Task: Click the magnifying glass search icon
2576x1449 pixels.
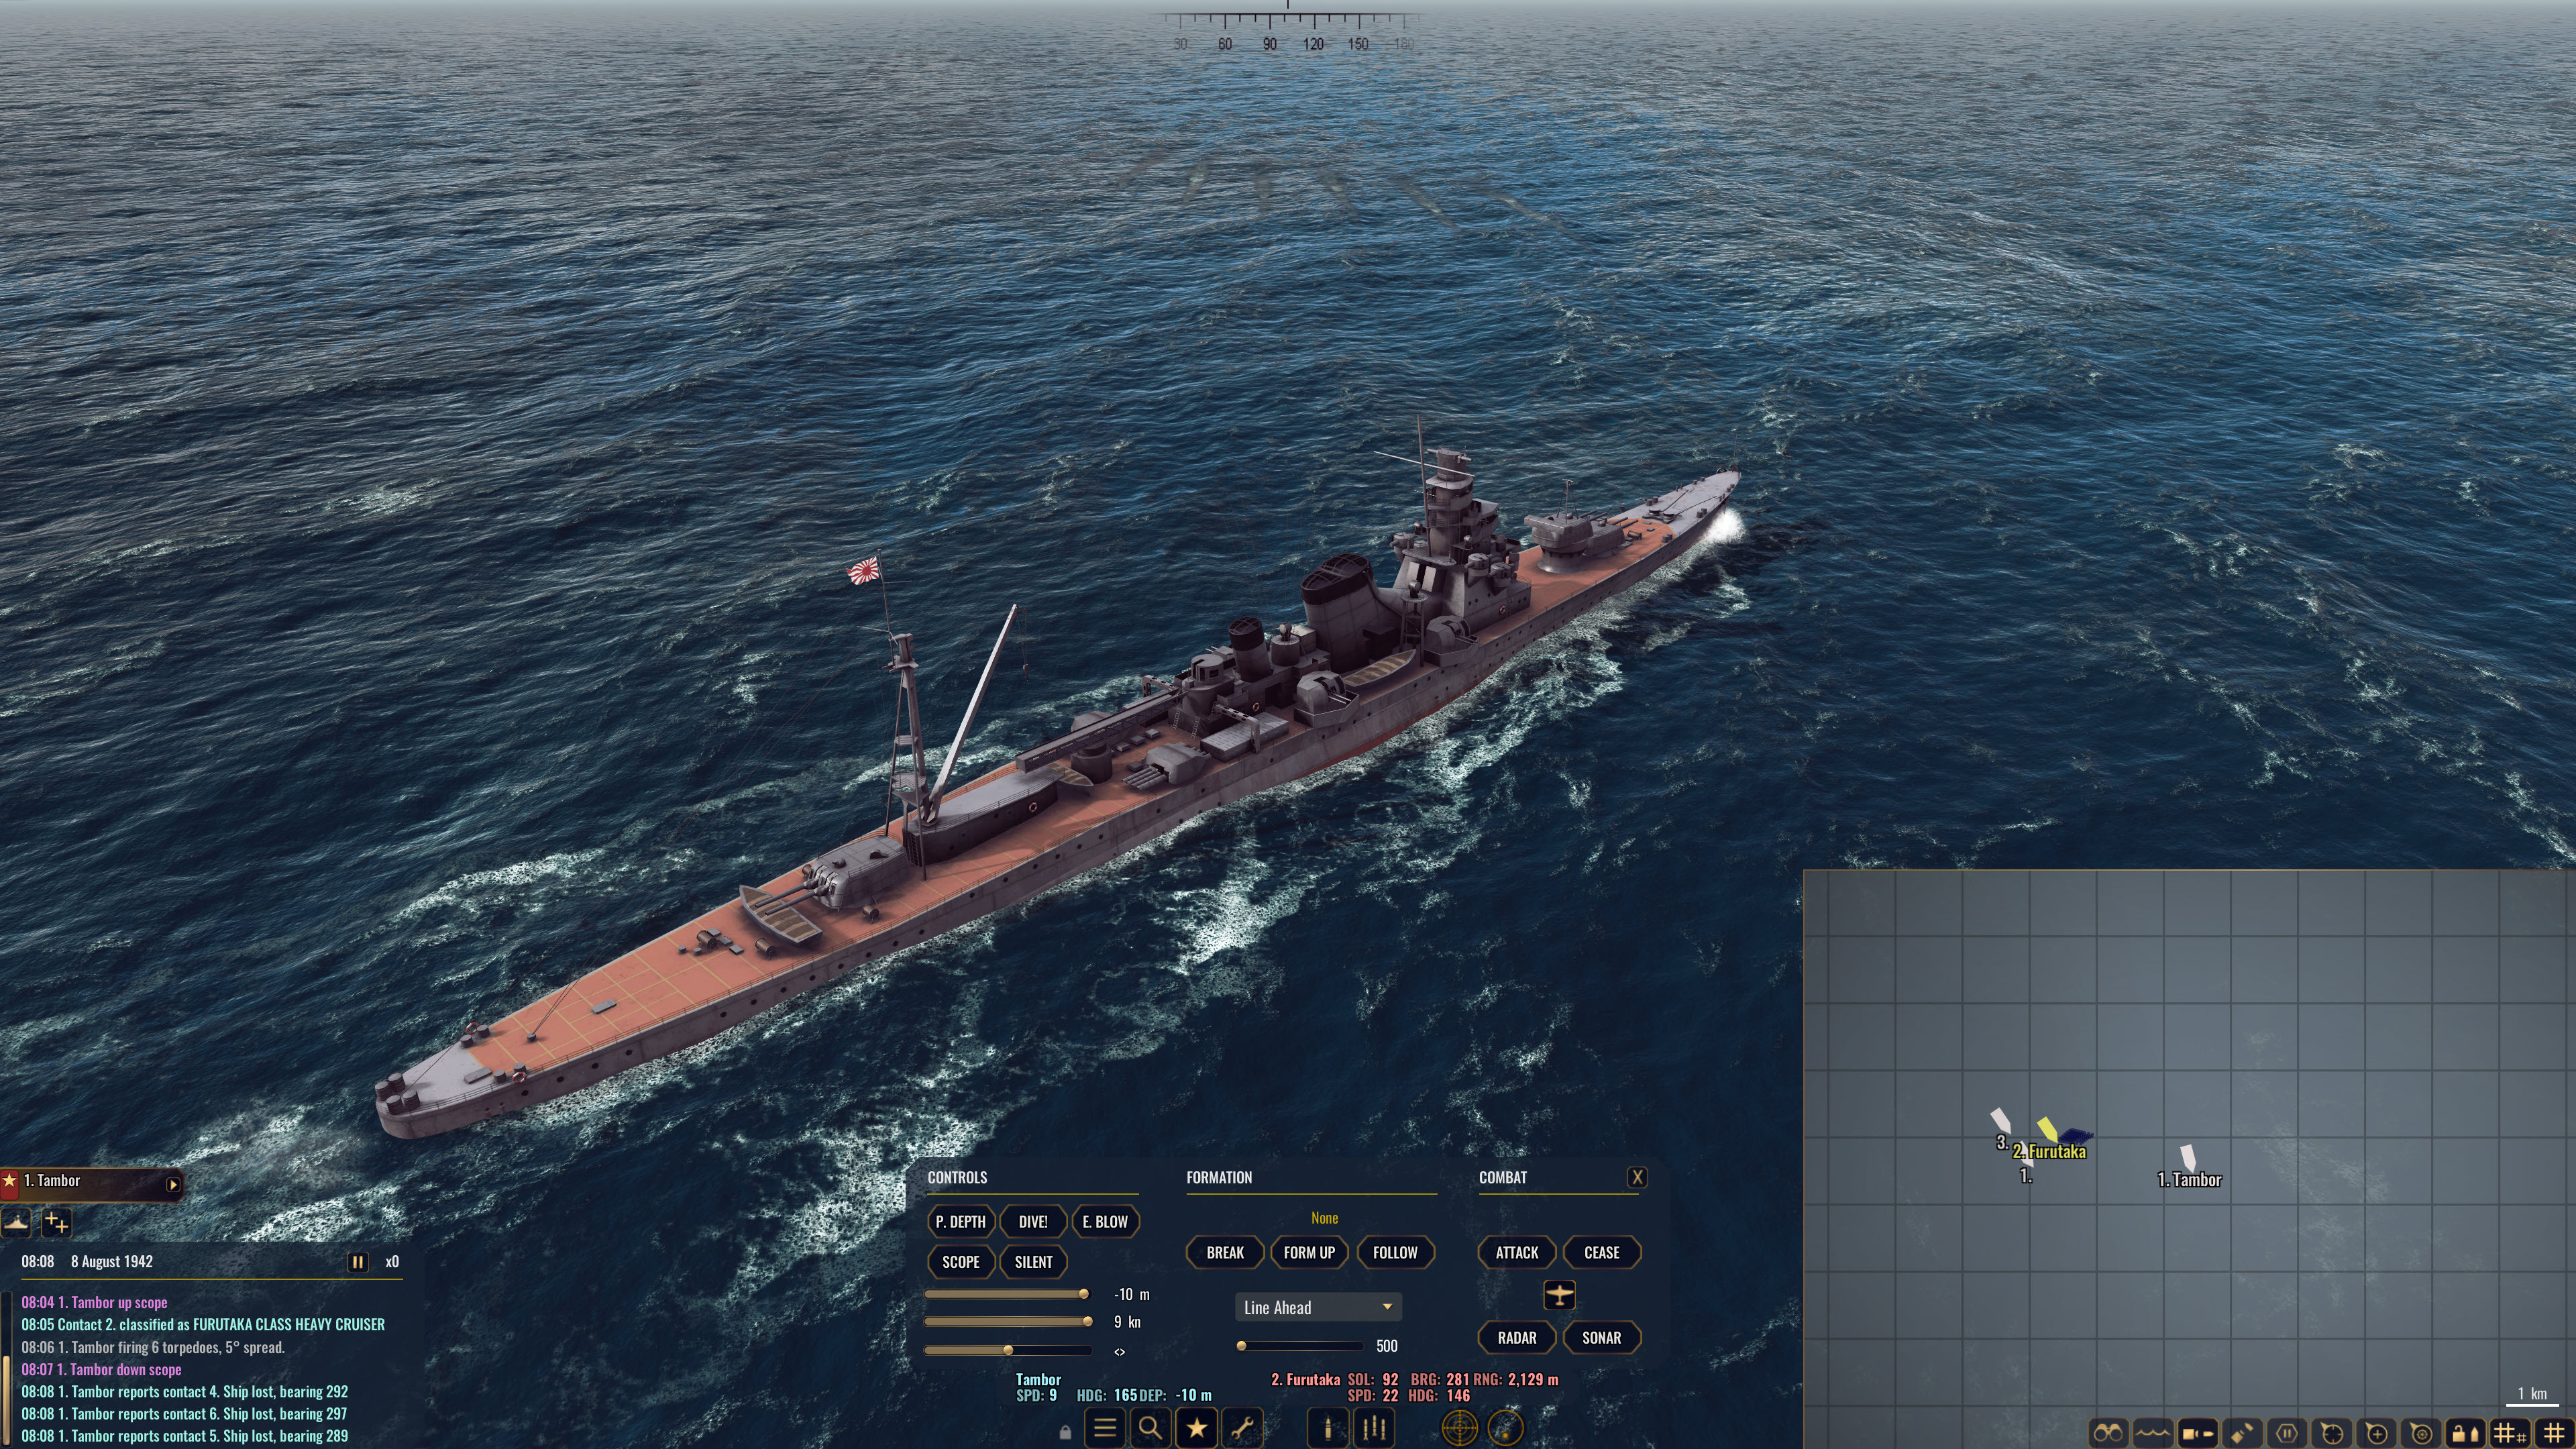Action: pos(1150,1428)
